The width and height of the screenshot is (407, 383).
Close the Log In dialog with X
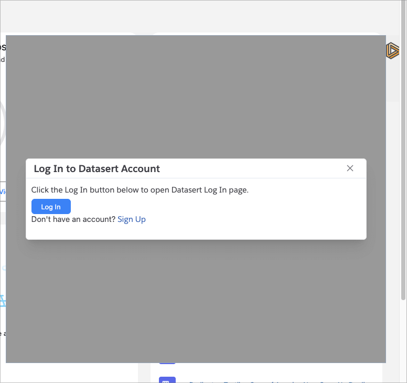[350, 168]
